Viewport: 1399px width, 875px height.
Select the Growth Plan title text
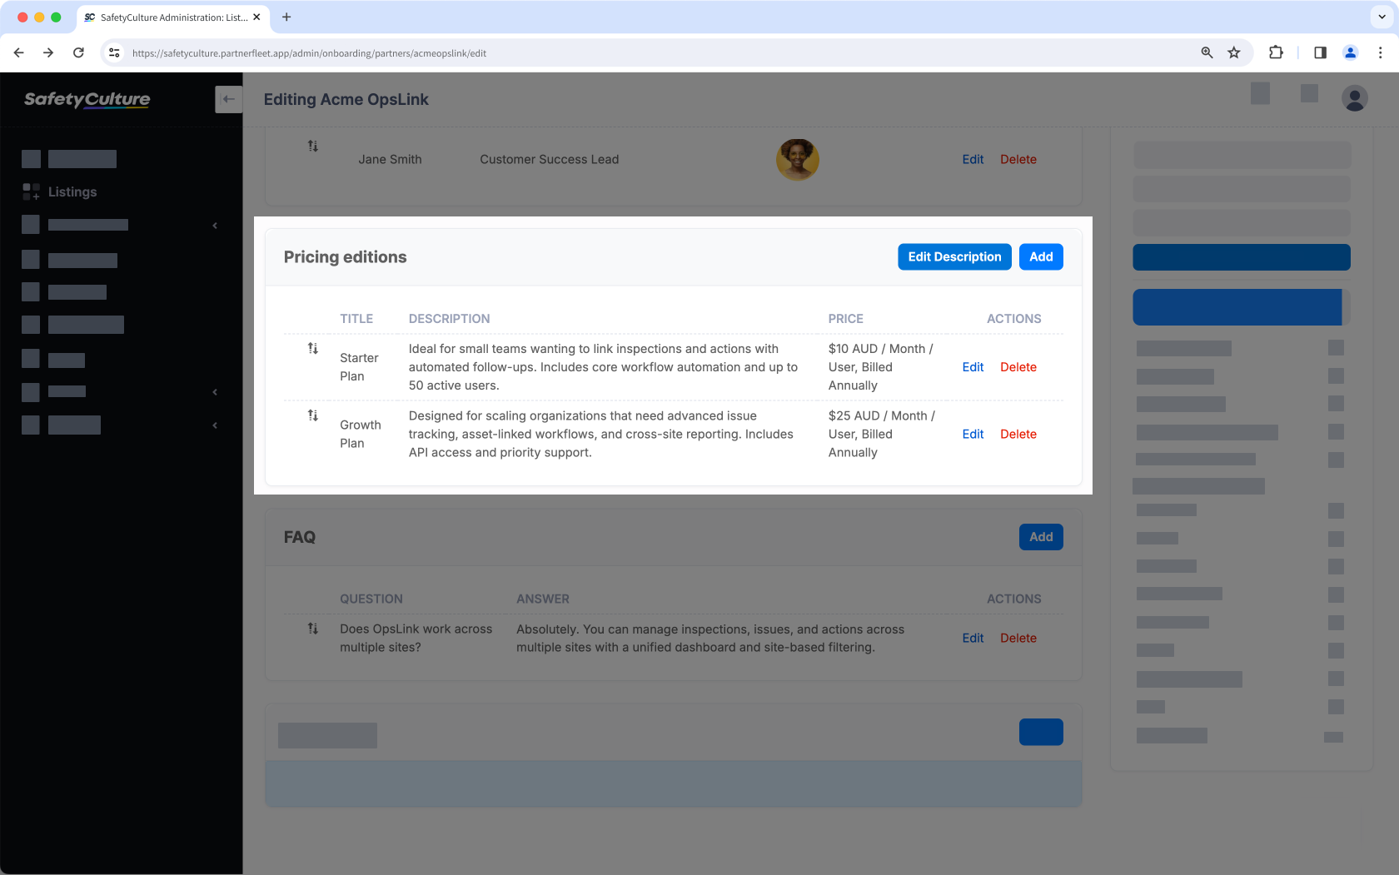361,434
